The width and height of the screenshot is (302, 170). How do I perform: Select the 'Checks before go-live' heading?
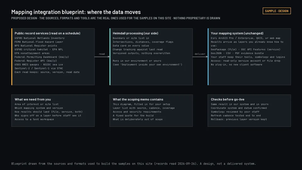pos(227,99)
